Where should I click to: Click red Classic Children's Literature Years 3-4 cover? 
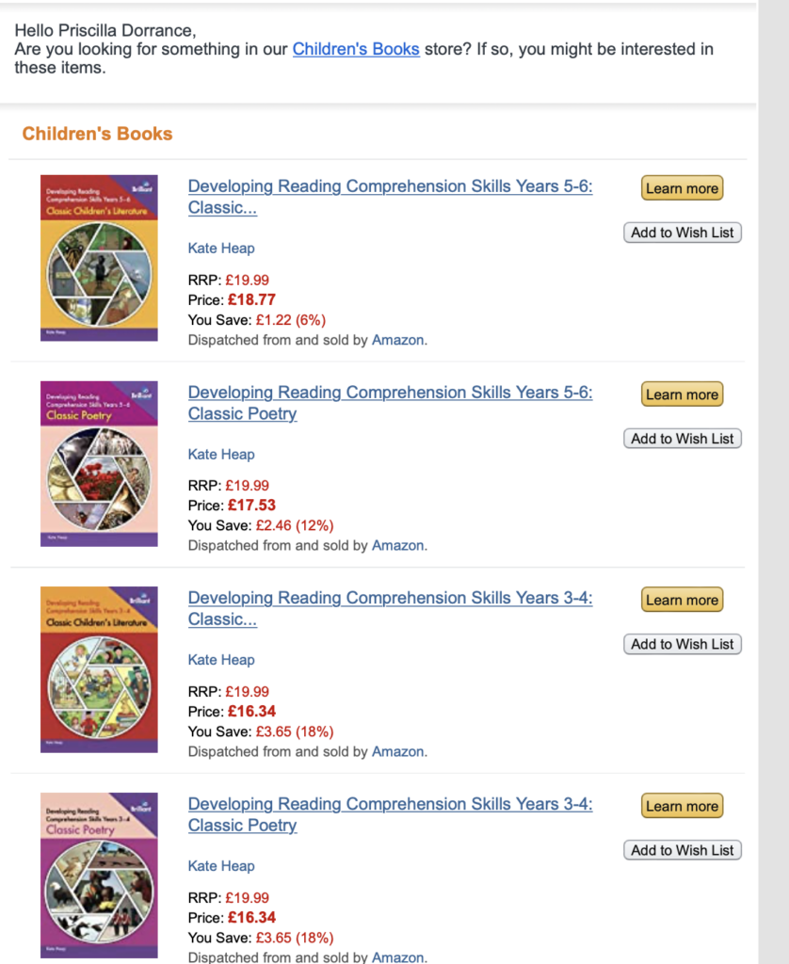tap(99, 669)
